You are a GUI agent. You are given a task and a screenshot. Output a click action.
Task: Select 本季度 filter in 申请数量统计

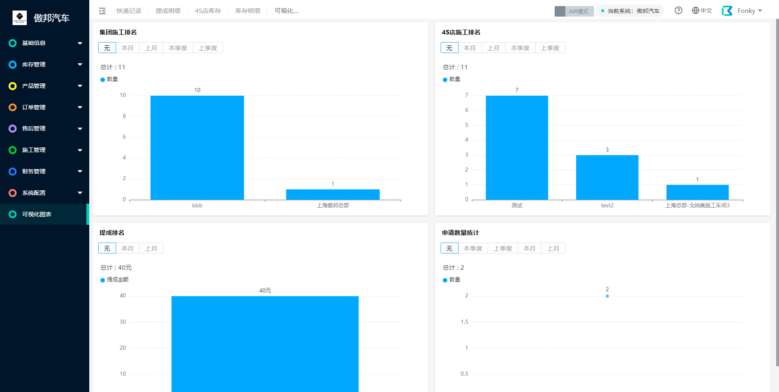pos(473,248)
